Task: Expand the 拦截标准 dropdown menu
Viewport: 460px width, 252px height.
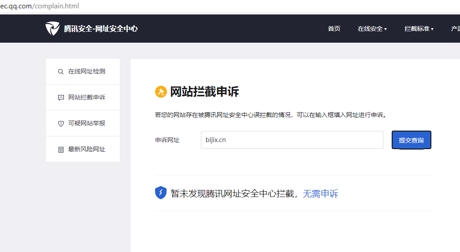Action: (419, 29)
